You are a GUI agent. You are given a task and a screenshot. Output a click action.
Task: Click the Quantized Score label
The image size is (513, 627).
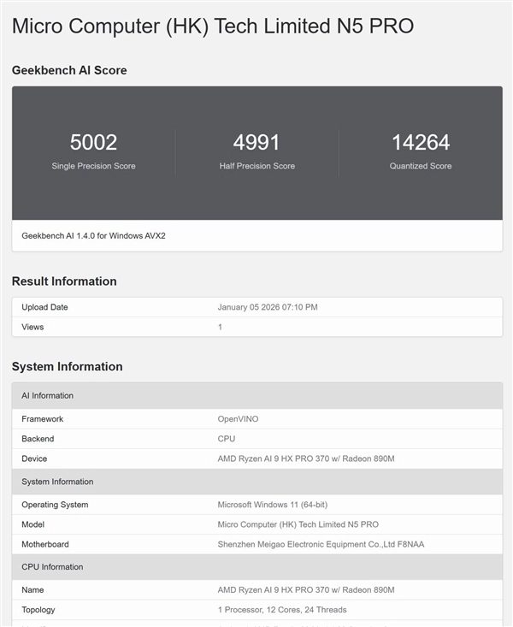pyautogui.click(x=420, y=166)
